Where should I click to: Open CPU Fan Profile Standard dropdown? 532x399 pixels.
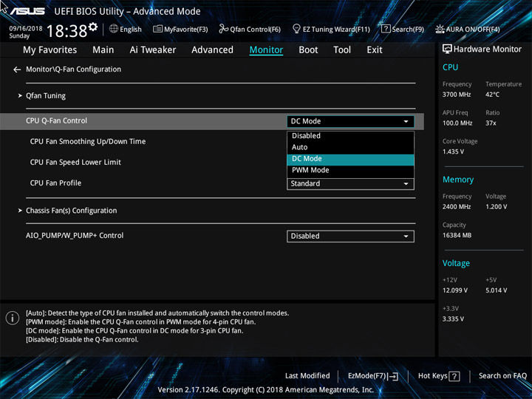point(350,184)
